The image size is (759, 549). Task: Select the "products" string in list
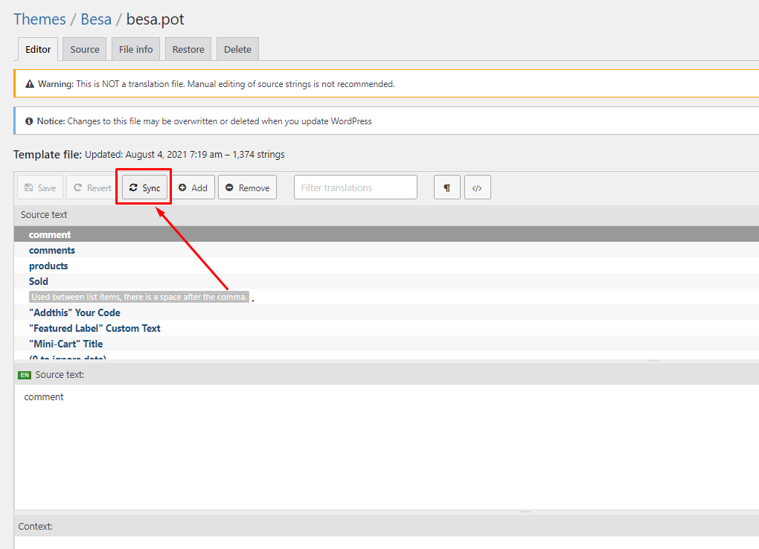(48, 266)
